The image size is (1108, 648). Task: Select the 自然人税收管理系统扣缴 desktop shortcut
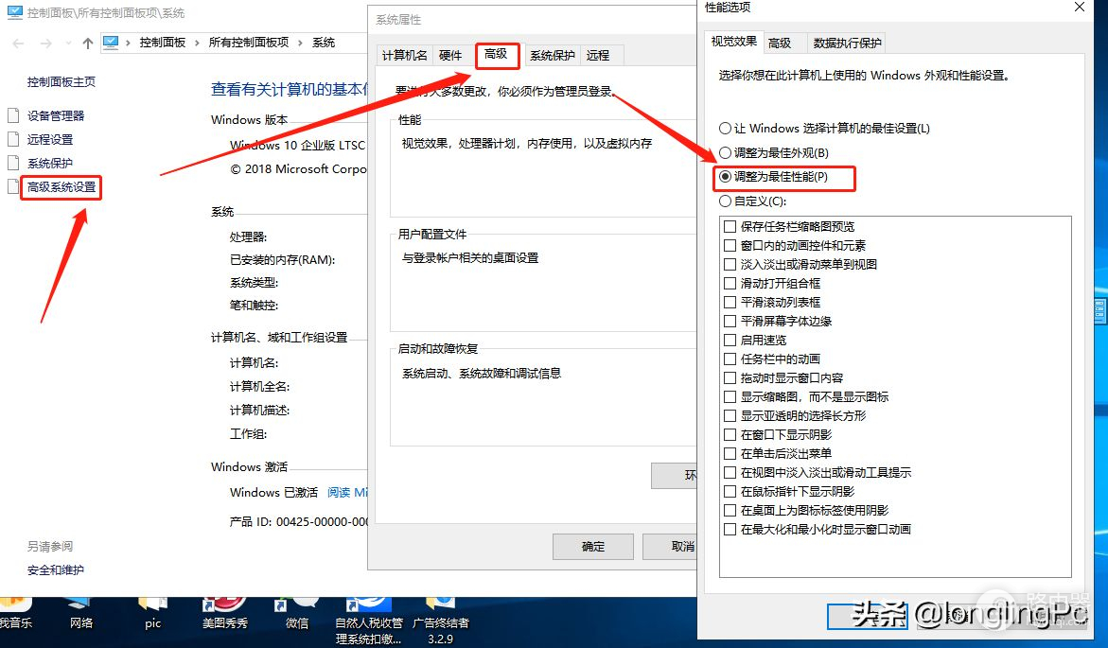click(368, 622)
